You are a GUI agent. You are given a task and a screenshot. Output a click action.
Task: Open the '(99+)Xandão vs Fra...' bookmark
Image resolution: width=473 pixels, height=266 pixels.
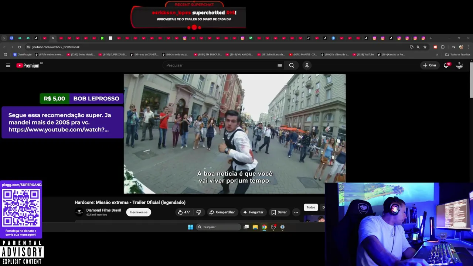[x=391, y=55]
